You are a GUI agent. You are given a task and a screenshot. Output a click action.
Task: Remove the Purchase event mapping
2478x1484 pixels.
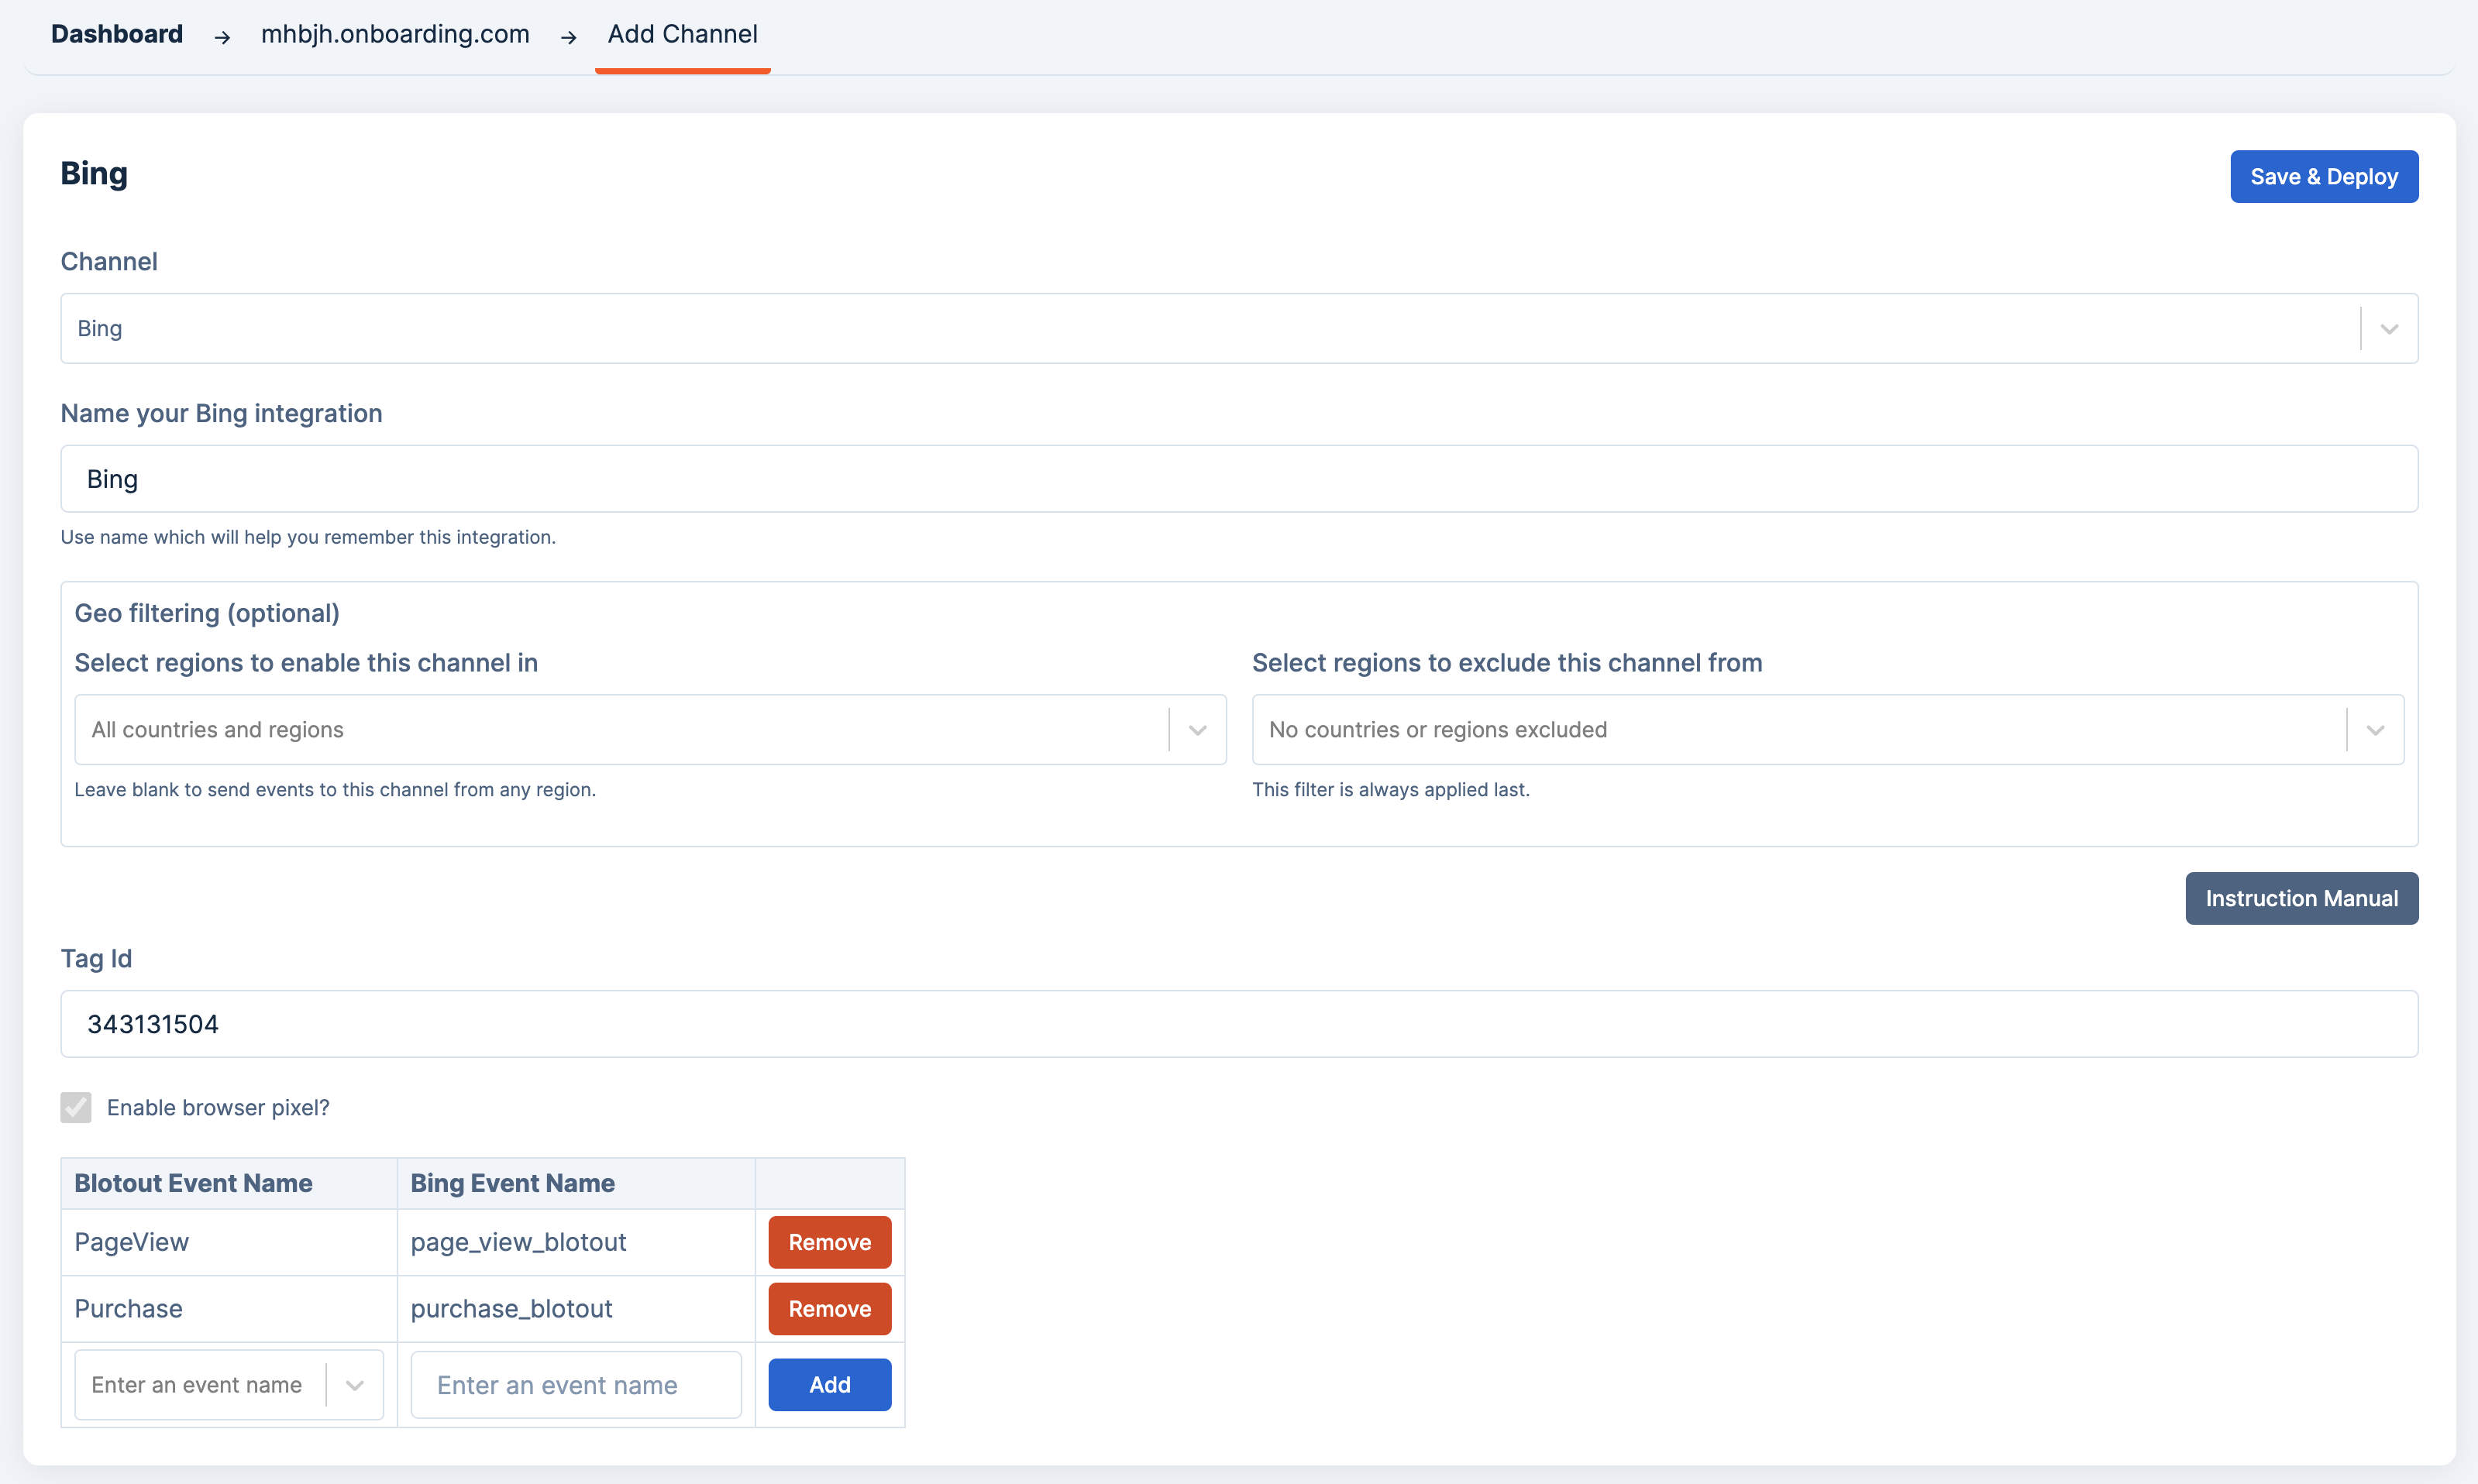tap(829, 1309)
